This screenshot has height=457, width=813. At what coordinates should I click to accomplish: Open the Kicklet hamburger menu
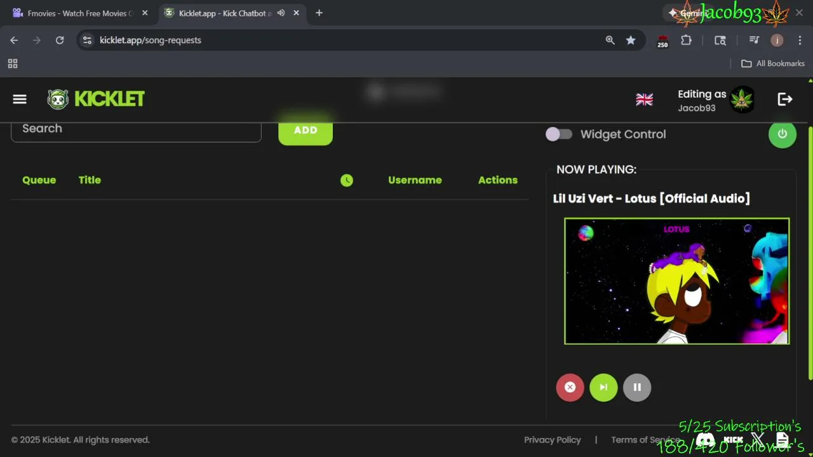(x=20, y=99)
